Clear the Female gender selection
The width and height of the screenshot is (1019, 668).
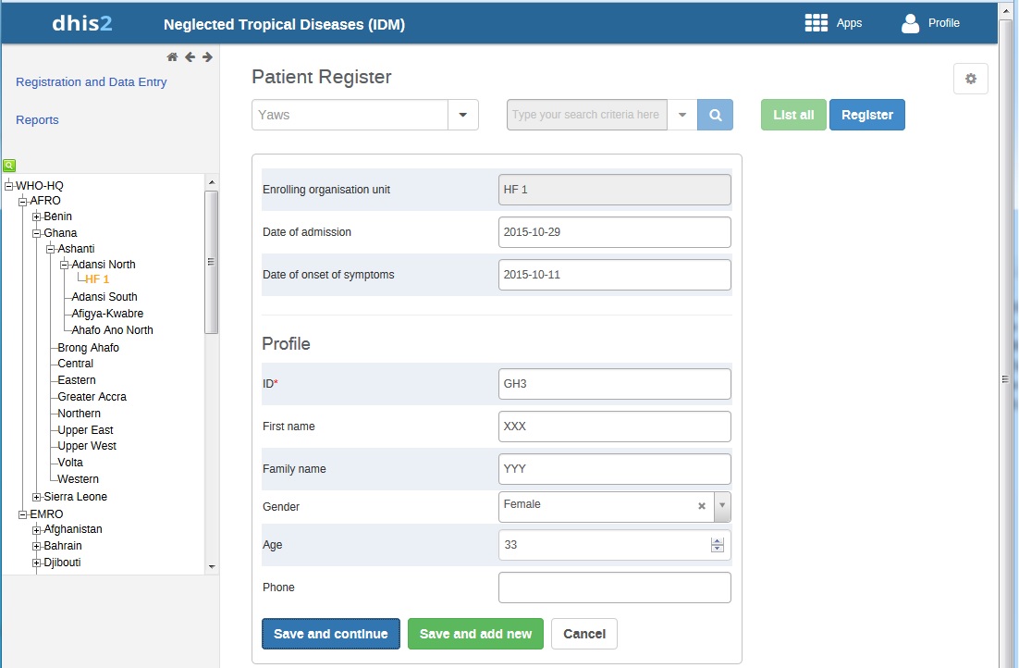(701, 506)
